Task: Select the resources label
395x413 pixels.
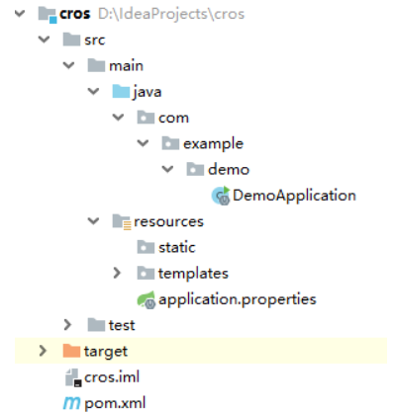Action: coord(168,222)
